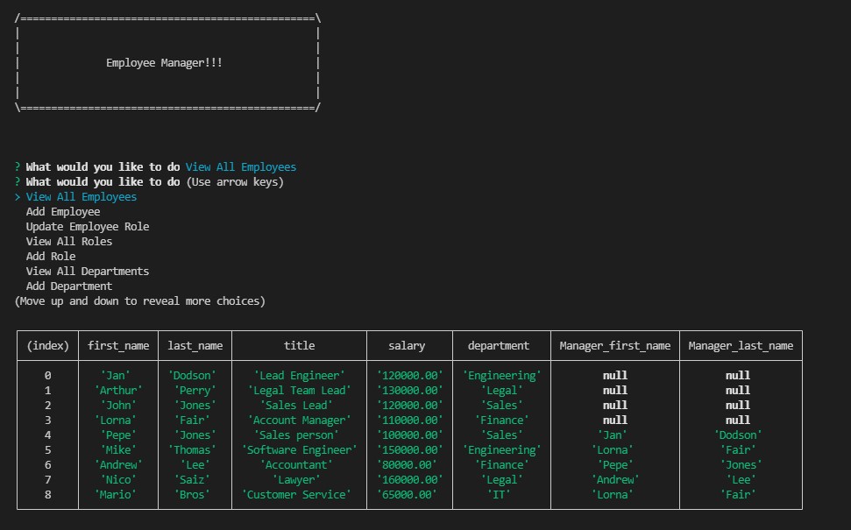Click the 'Manager_first_name' column header

[615, 345]
